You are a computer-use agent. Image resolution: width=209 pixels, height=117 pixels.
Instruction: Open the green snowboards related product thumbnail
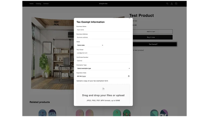coord(122,113)
